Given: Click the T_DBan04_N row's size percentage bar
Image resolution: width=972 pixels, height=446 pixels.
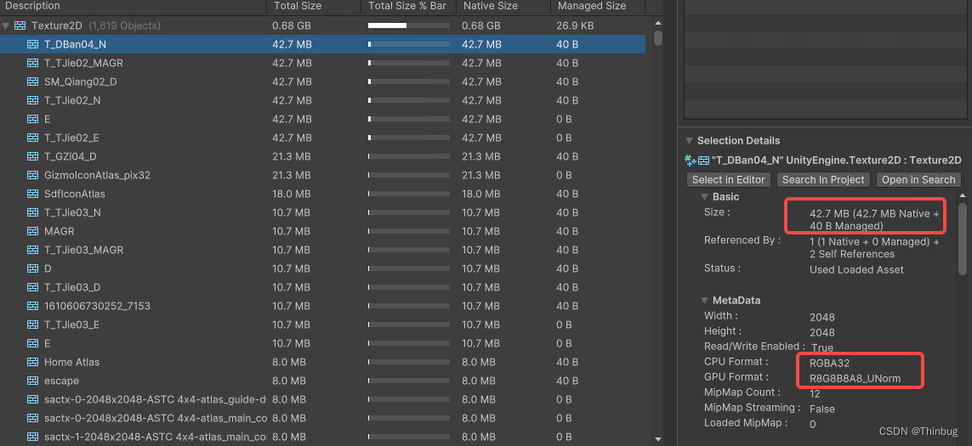Looking at the screenshot, I should [409, 44].
